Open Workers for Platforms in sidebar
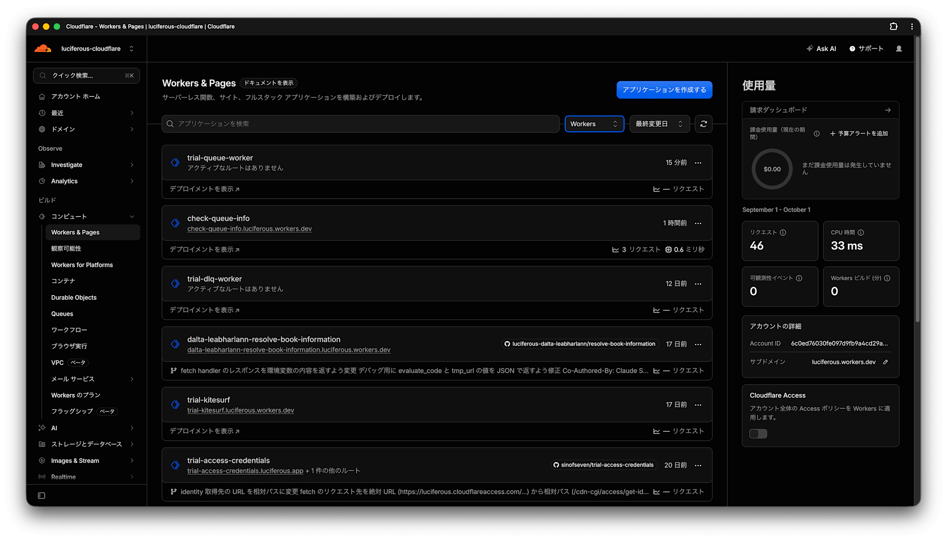Image resolution: width=947 pixels, height=541 pixels. [x=82, y=265]
